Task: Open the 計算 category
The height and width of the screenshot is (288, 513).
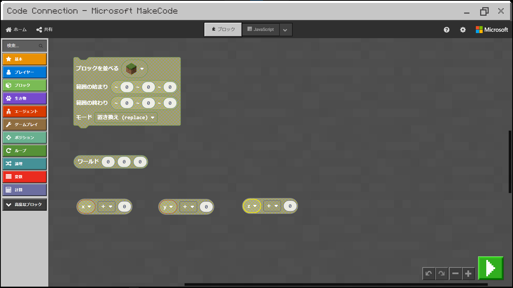Action: (x=25, y=190)
